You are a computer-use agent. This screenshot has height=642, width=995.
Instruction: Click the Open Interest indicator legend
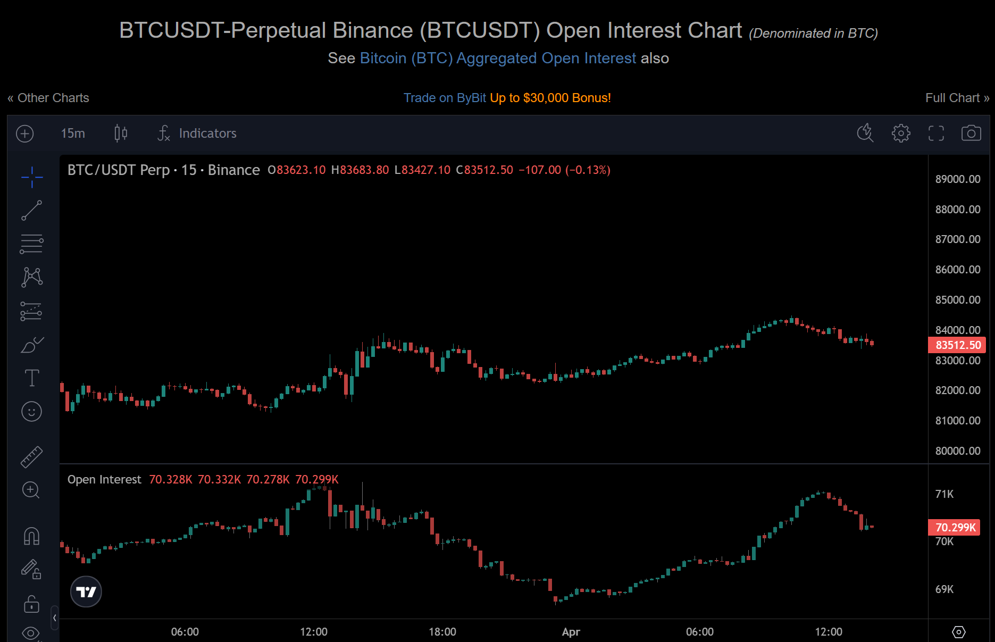click(104, 479)
